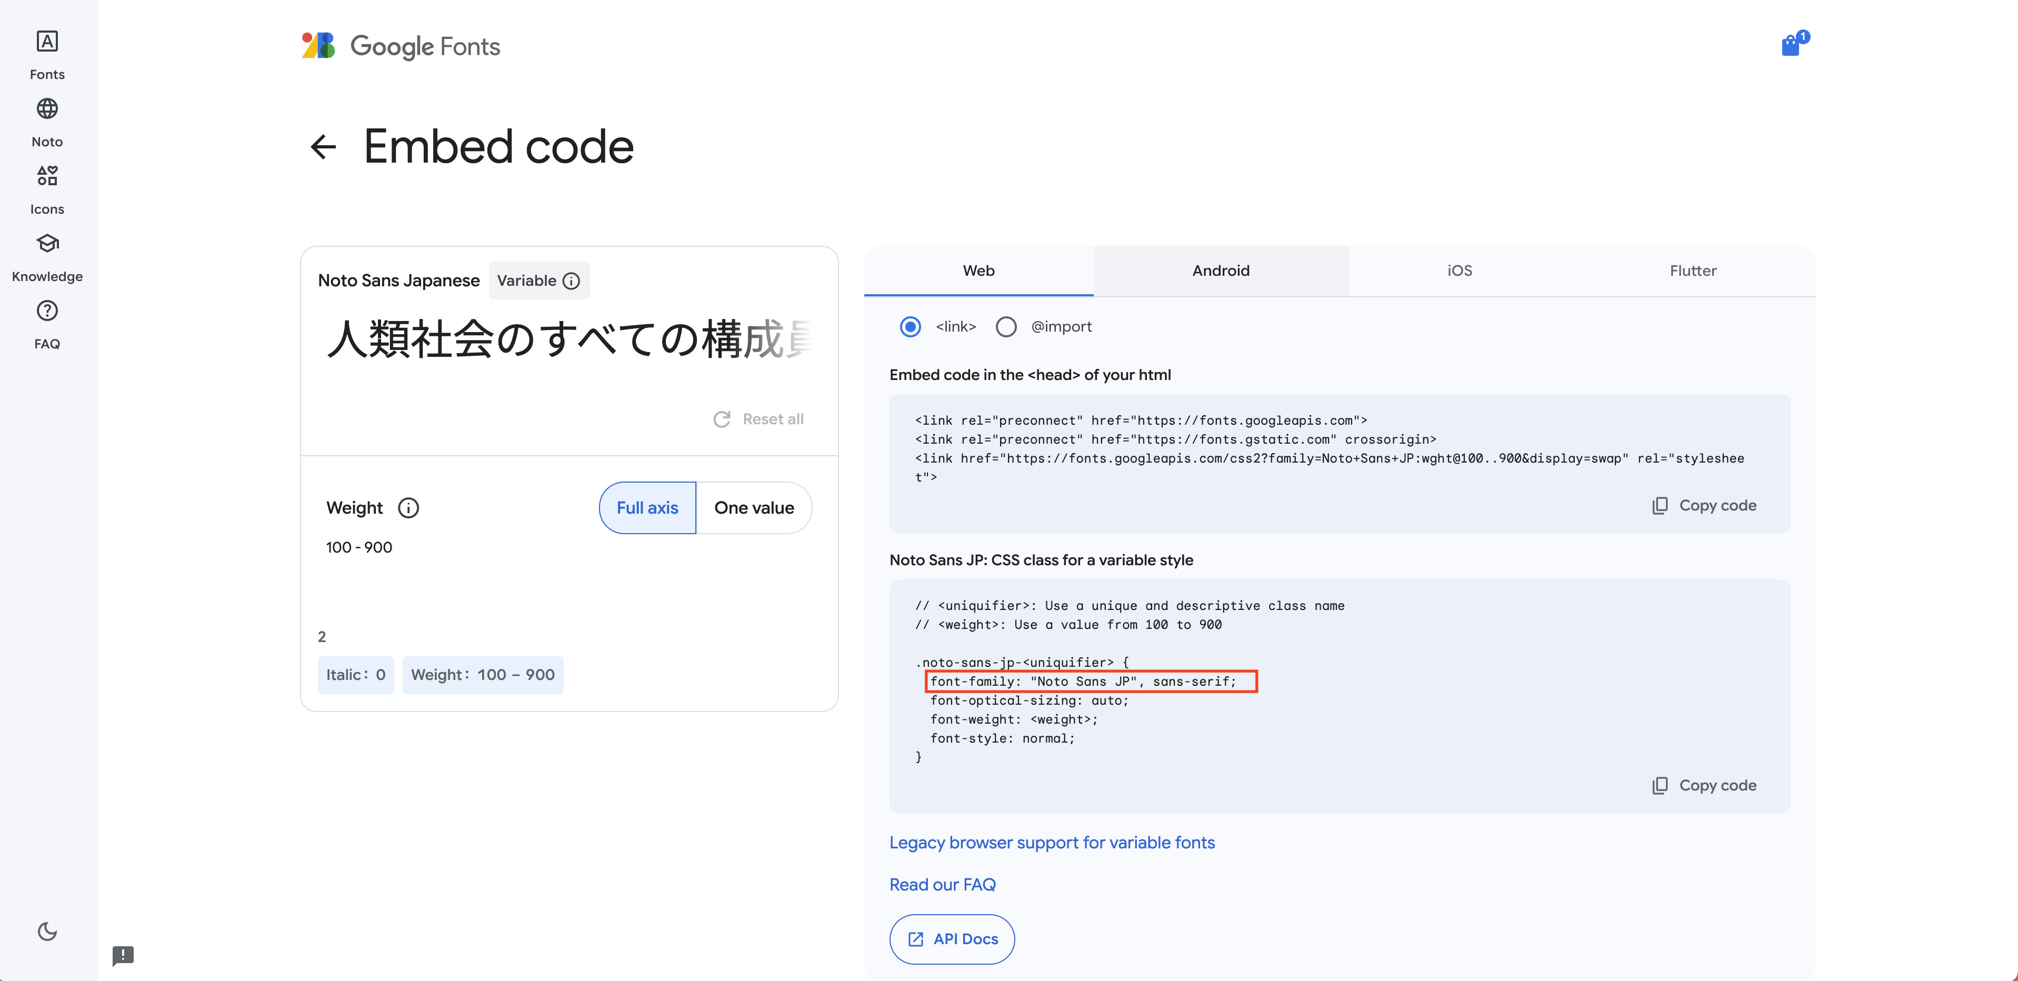
Task: Switch to the Flutter tab
Action: click(x=1693, y=271)
